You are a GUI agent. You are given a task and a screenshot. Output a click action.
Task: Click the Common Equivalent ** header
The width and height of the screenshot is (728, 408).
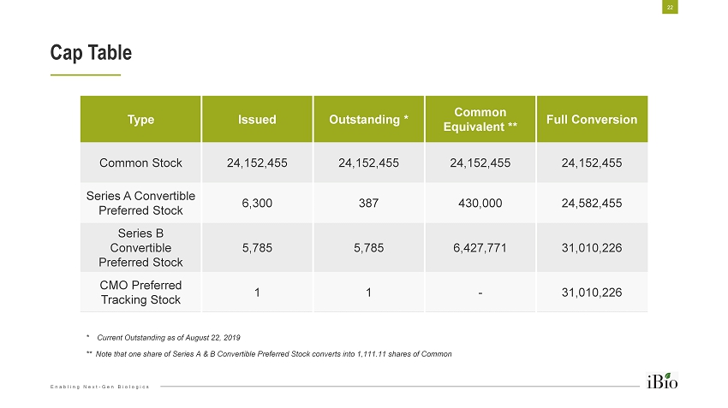click(x=480, y=120)
